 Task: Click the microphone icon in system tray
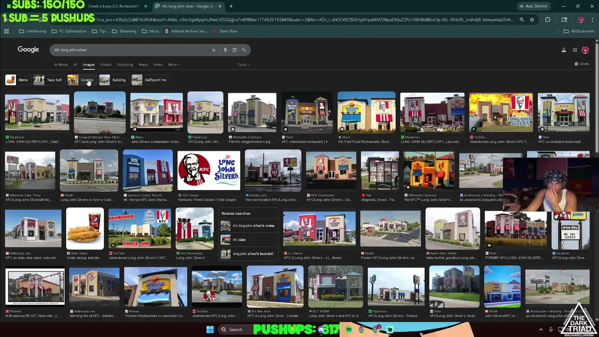551,330
